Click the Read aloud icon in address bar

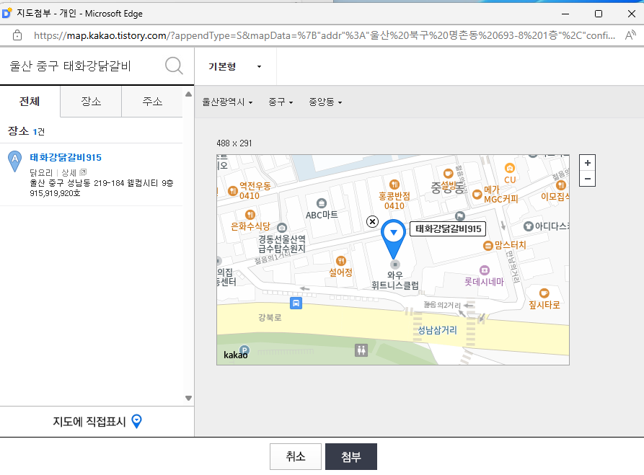coord(630,35)
